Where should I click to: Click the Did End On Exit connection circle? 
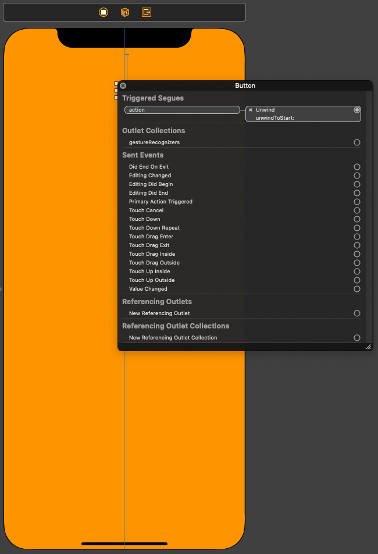click(x=357, y=167)
